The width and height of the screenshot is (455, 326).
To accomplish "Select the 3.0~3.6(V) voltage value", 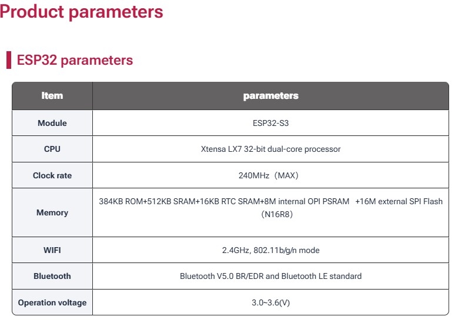I will 270,302.
